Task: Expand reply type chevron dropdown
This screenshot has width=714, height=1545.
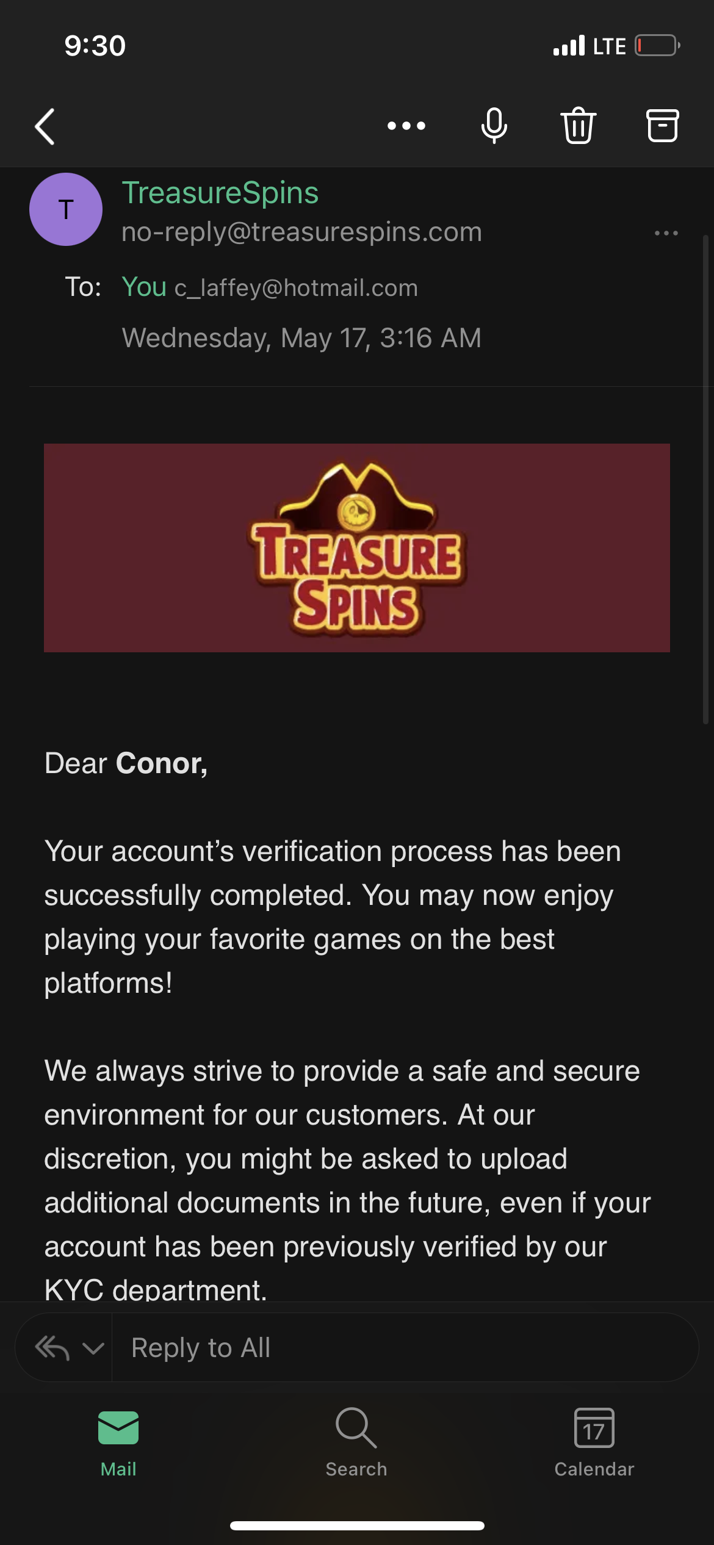Action: click(x=93, y=1348)
